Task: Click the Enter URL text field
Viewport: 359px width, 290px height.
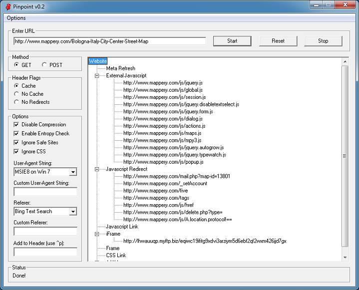Action: click(109, 41)
